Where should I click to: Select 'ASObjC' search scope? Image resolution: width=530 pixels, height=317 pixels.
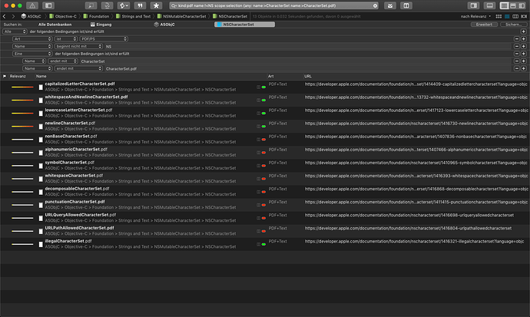coord(164,25)
